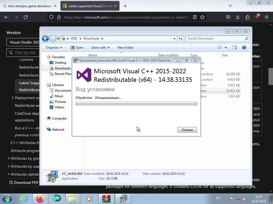
Task: Click Open in the Explorer toolbar
Action: (77, 48)
